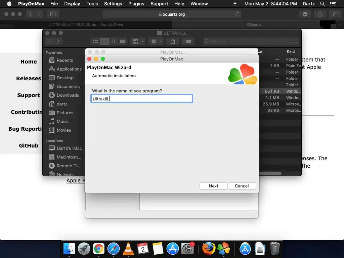Open Finder group-by dropdown
Image resolution: width=344 pixels, height=258 pixels.
point(138,41)
